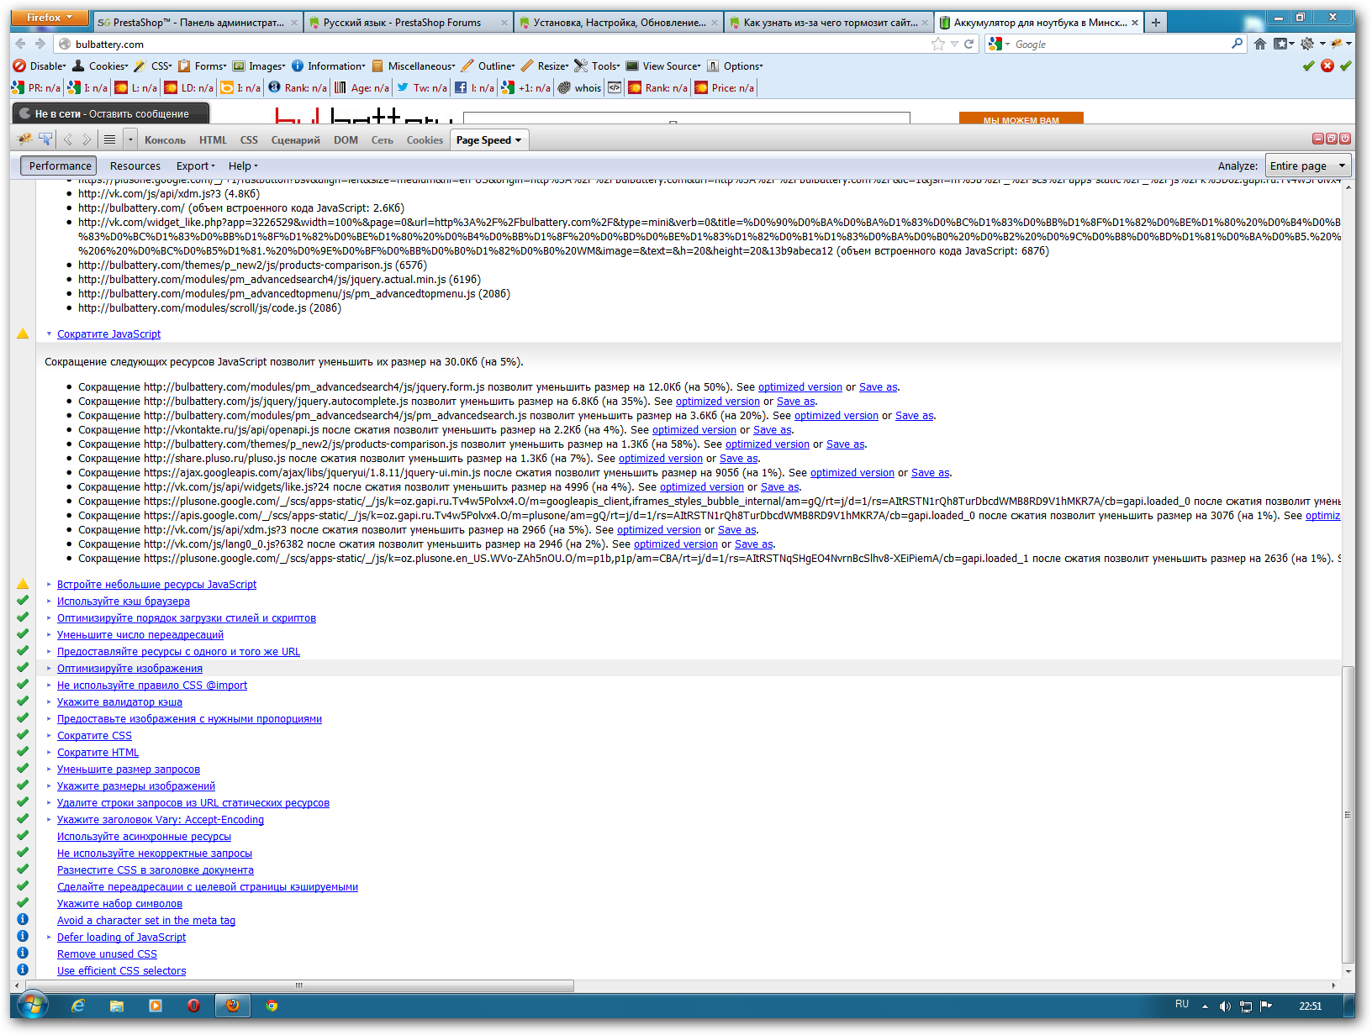
Task: Open the Opera browser from the taskbar
Action: (193, 1006)
